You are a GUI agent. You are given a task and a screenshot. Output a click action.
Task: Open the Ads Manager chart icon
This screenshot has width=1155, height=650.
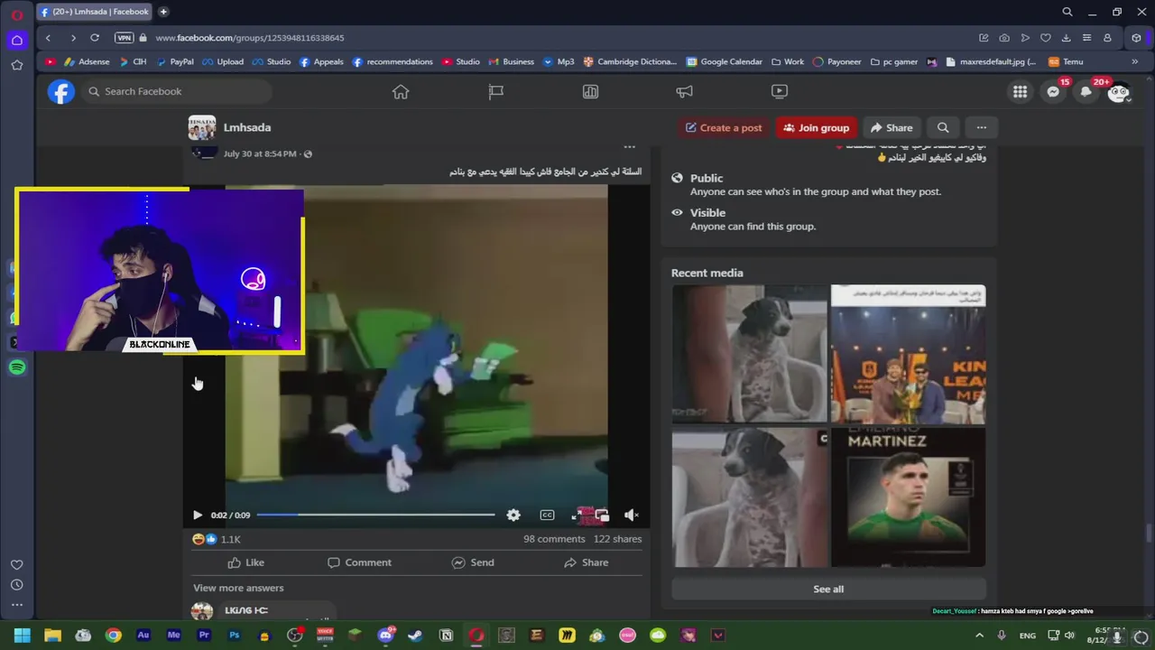point(590,91)
